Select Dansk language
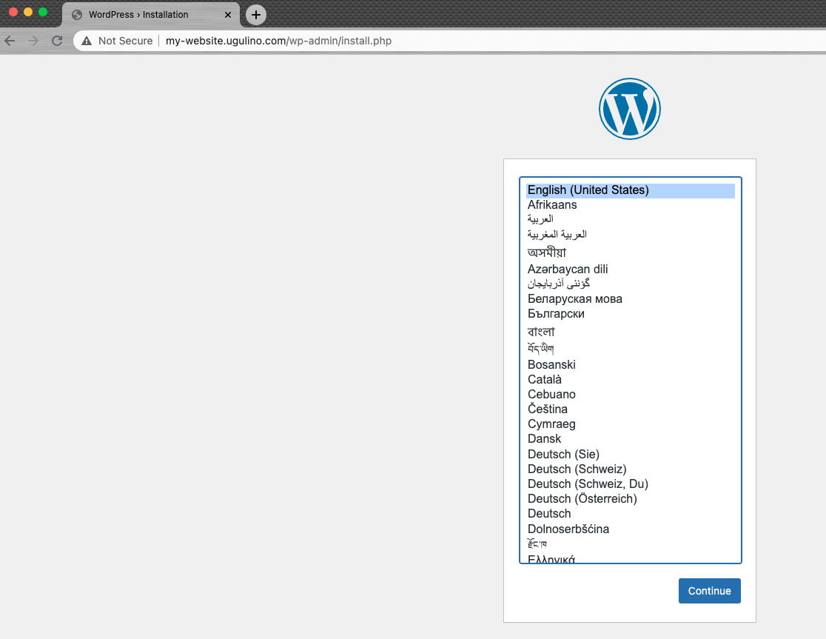 (x=631, y=439)
